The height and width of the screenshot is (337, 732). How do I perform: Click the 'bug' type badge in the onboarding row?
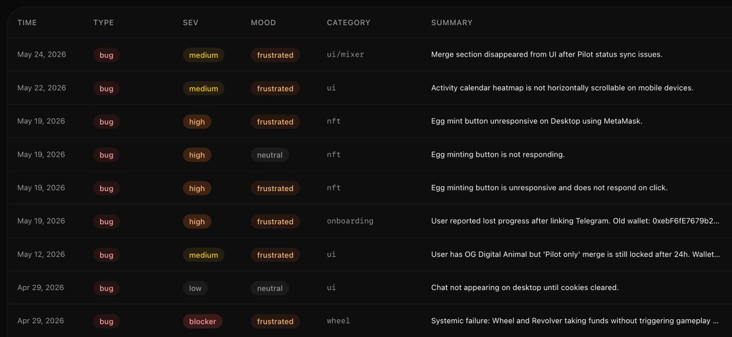click(107, 222)
